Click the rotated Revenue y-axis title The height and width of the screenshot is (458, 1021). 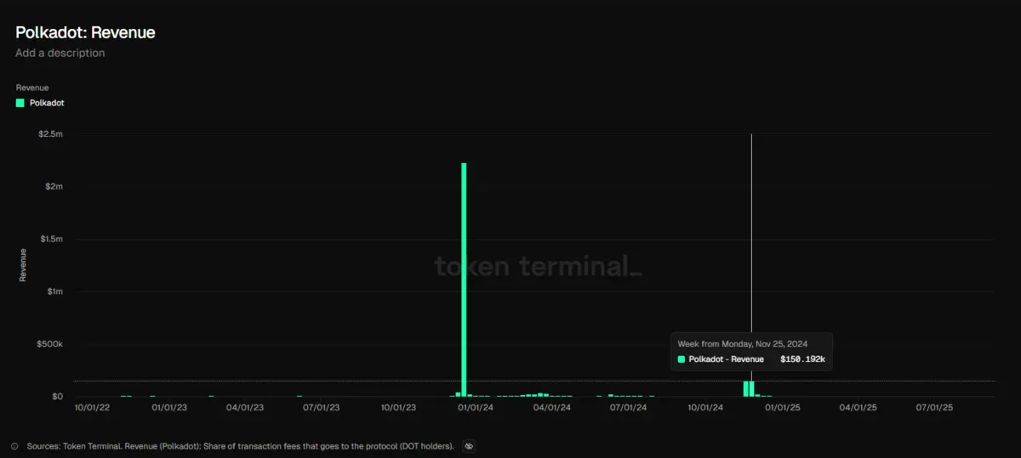coord(23,265)
